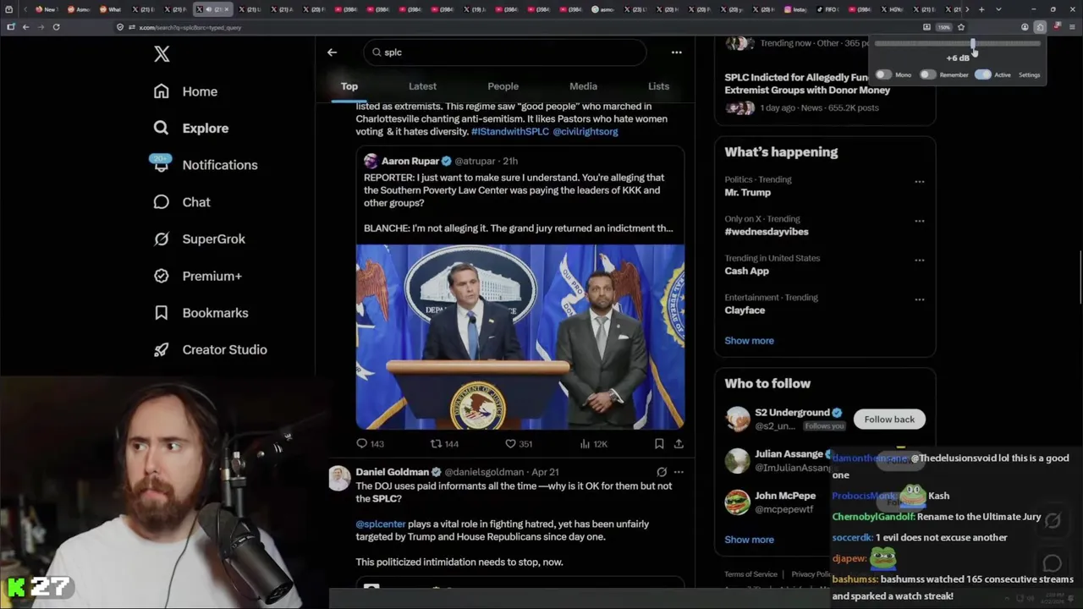1083x609 pixels.
Task: Open Explore in the sidebar
Action: coord(190,128)
